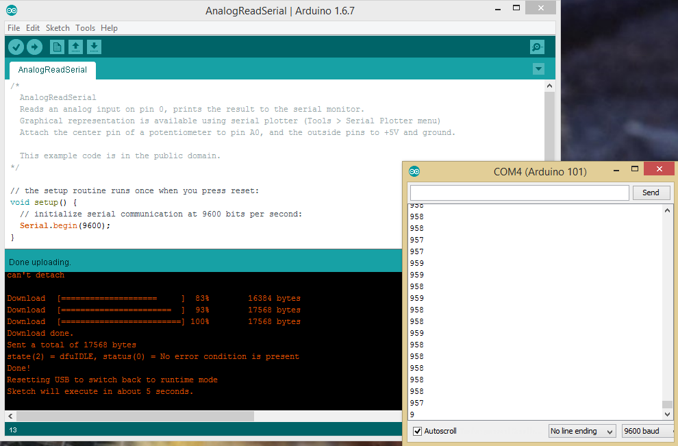Open the Tools menu
Screen dimensions: 678x446
(x=85, y=27)
